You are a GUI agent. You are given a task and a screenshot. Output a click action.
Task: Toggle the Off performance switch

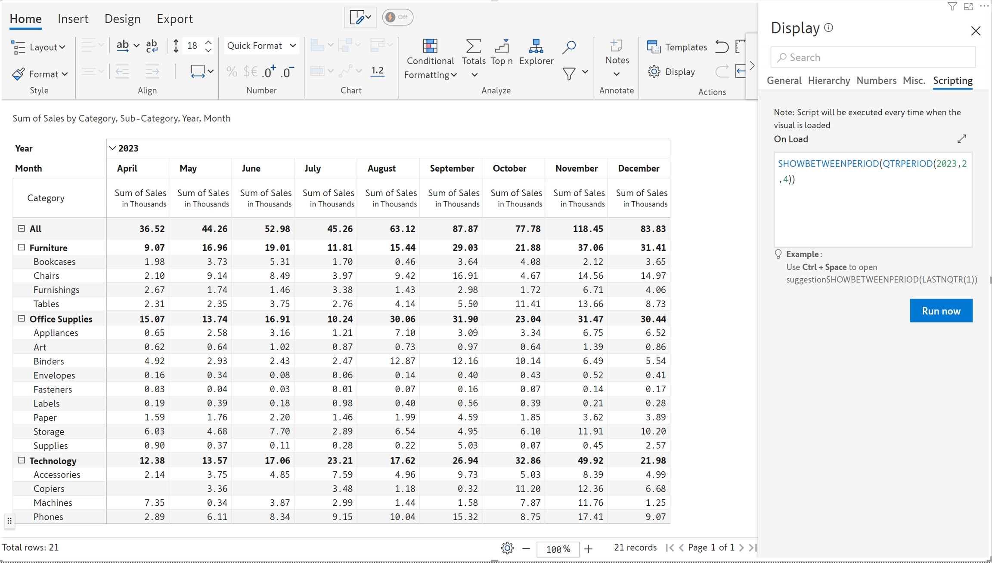tap(397, 17)
